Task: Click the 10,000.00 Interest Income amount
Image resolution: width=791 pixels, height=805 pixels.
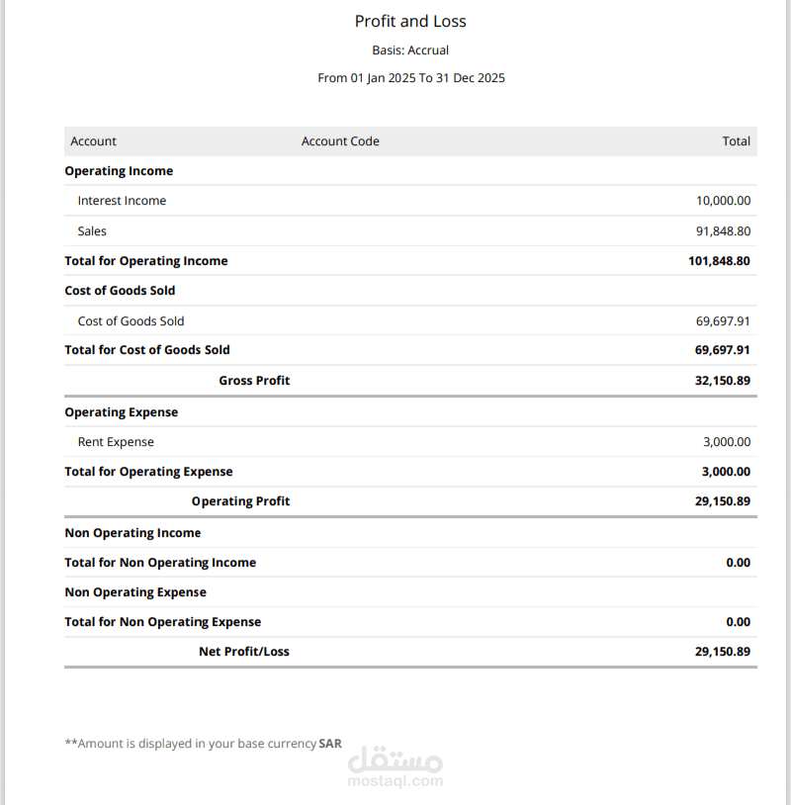Action: click(x=723, y=201)
